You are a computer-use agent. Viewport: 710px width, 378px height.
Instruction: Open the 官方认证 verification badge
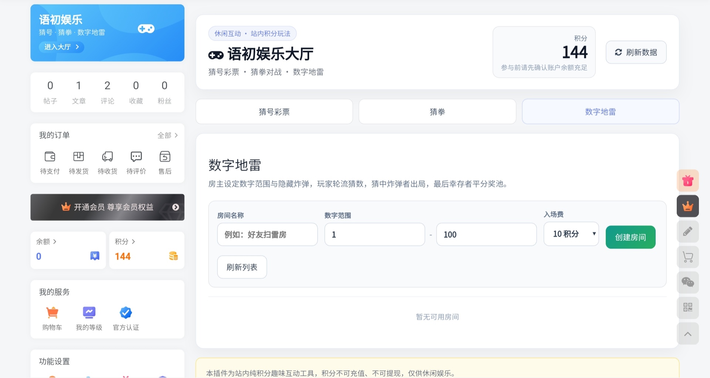[x=126, y=313]
